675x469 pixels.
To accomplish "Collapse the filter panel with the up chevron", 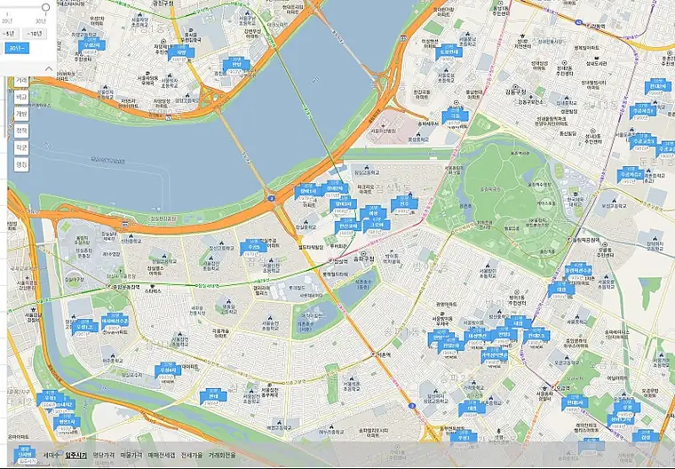I will tap(49, 68).
